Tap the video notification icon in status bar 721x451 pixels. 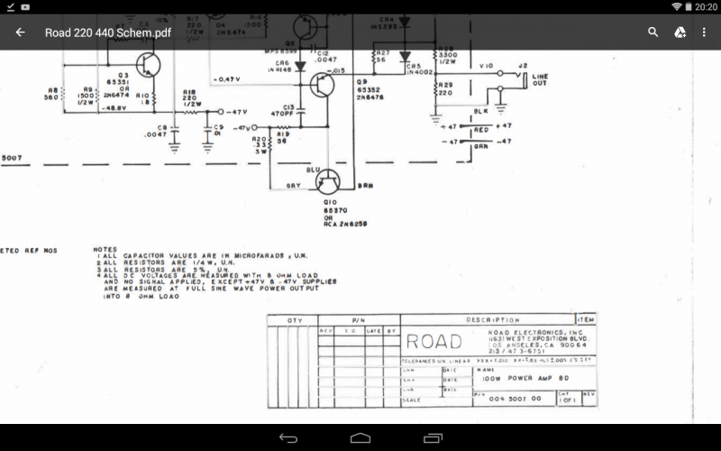pyautogui.click(x=23, y=6)
